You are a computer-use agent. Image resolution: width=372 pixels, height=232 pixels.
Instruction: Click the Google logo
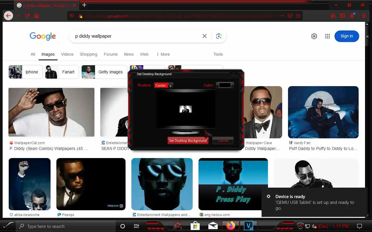tap(43, 36)
